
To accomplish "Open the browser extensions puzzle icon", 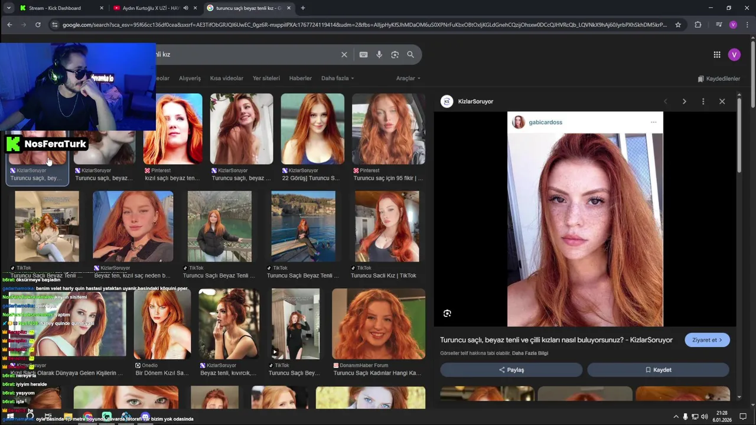I will [698, 25].
